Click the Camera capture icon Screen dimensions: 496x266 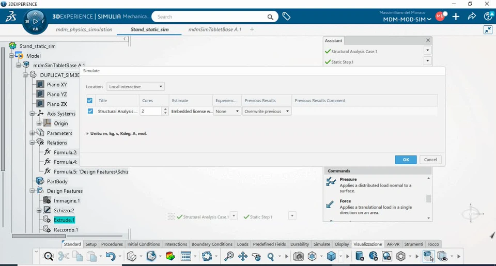pos(298,256)
